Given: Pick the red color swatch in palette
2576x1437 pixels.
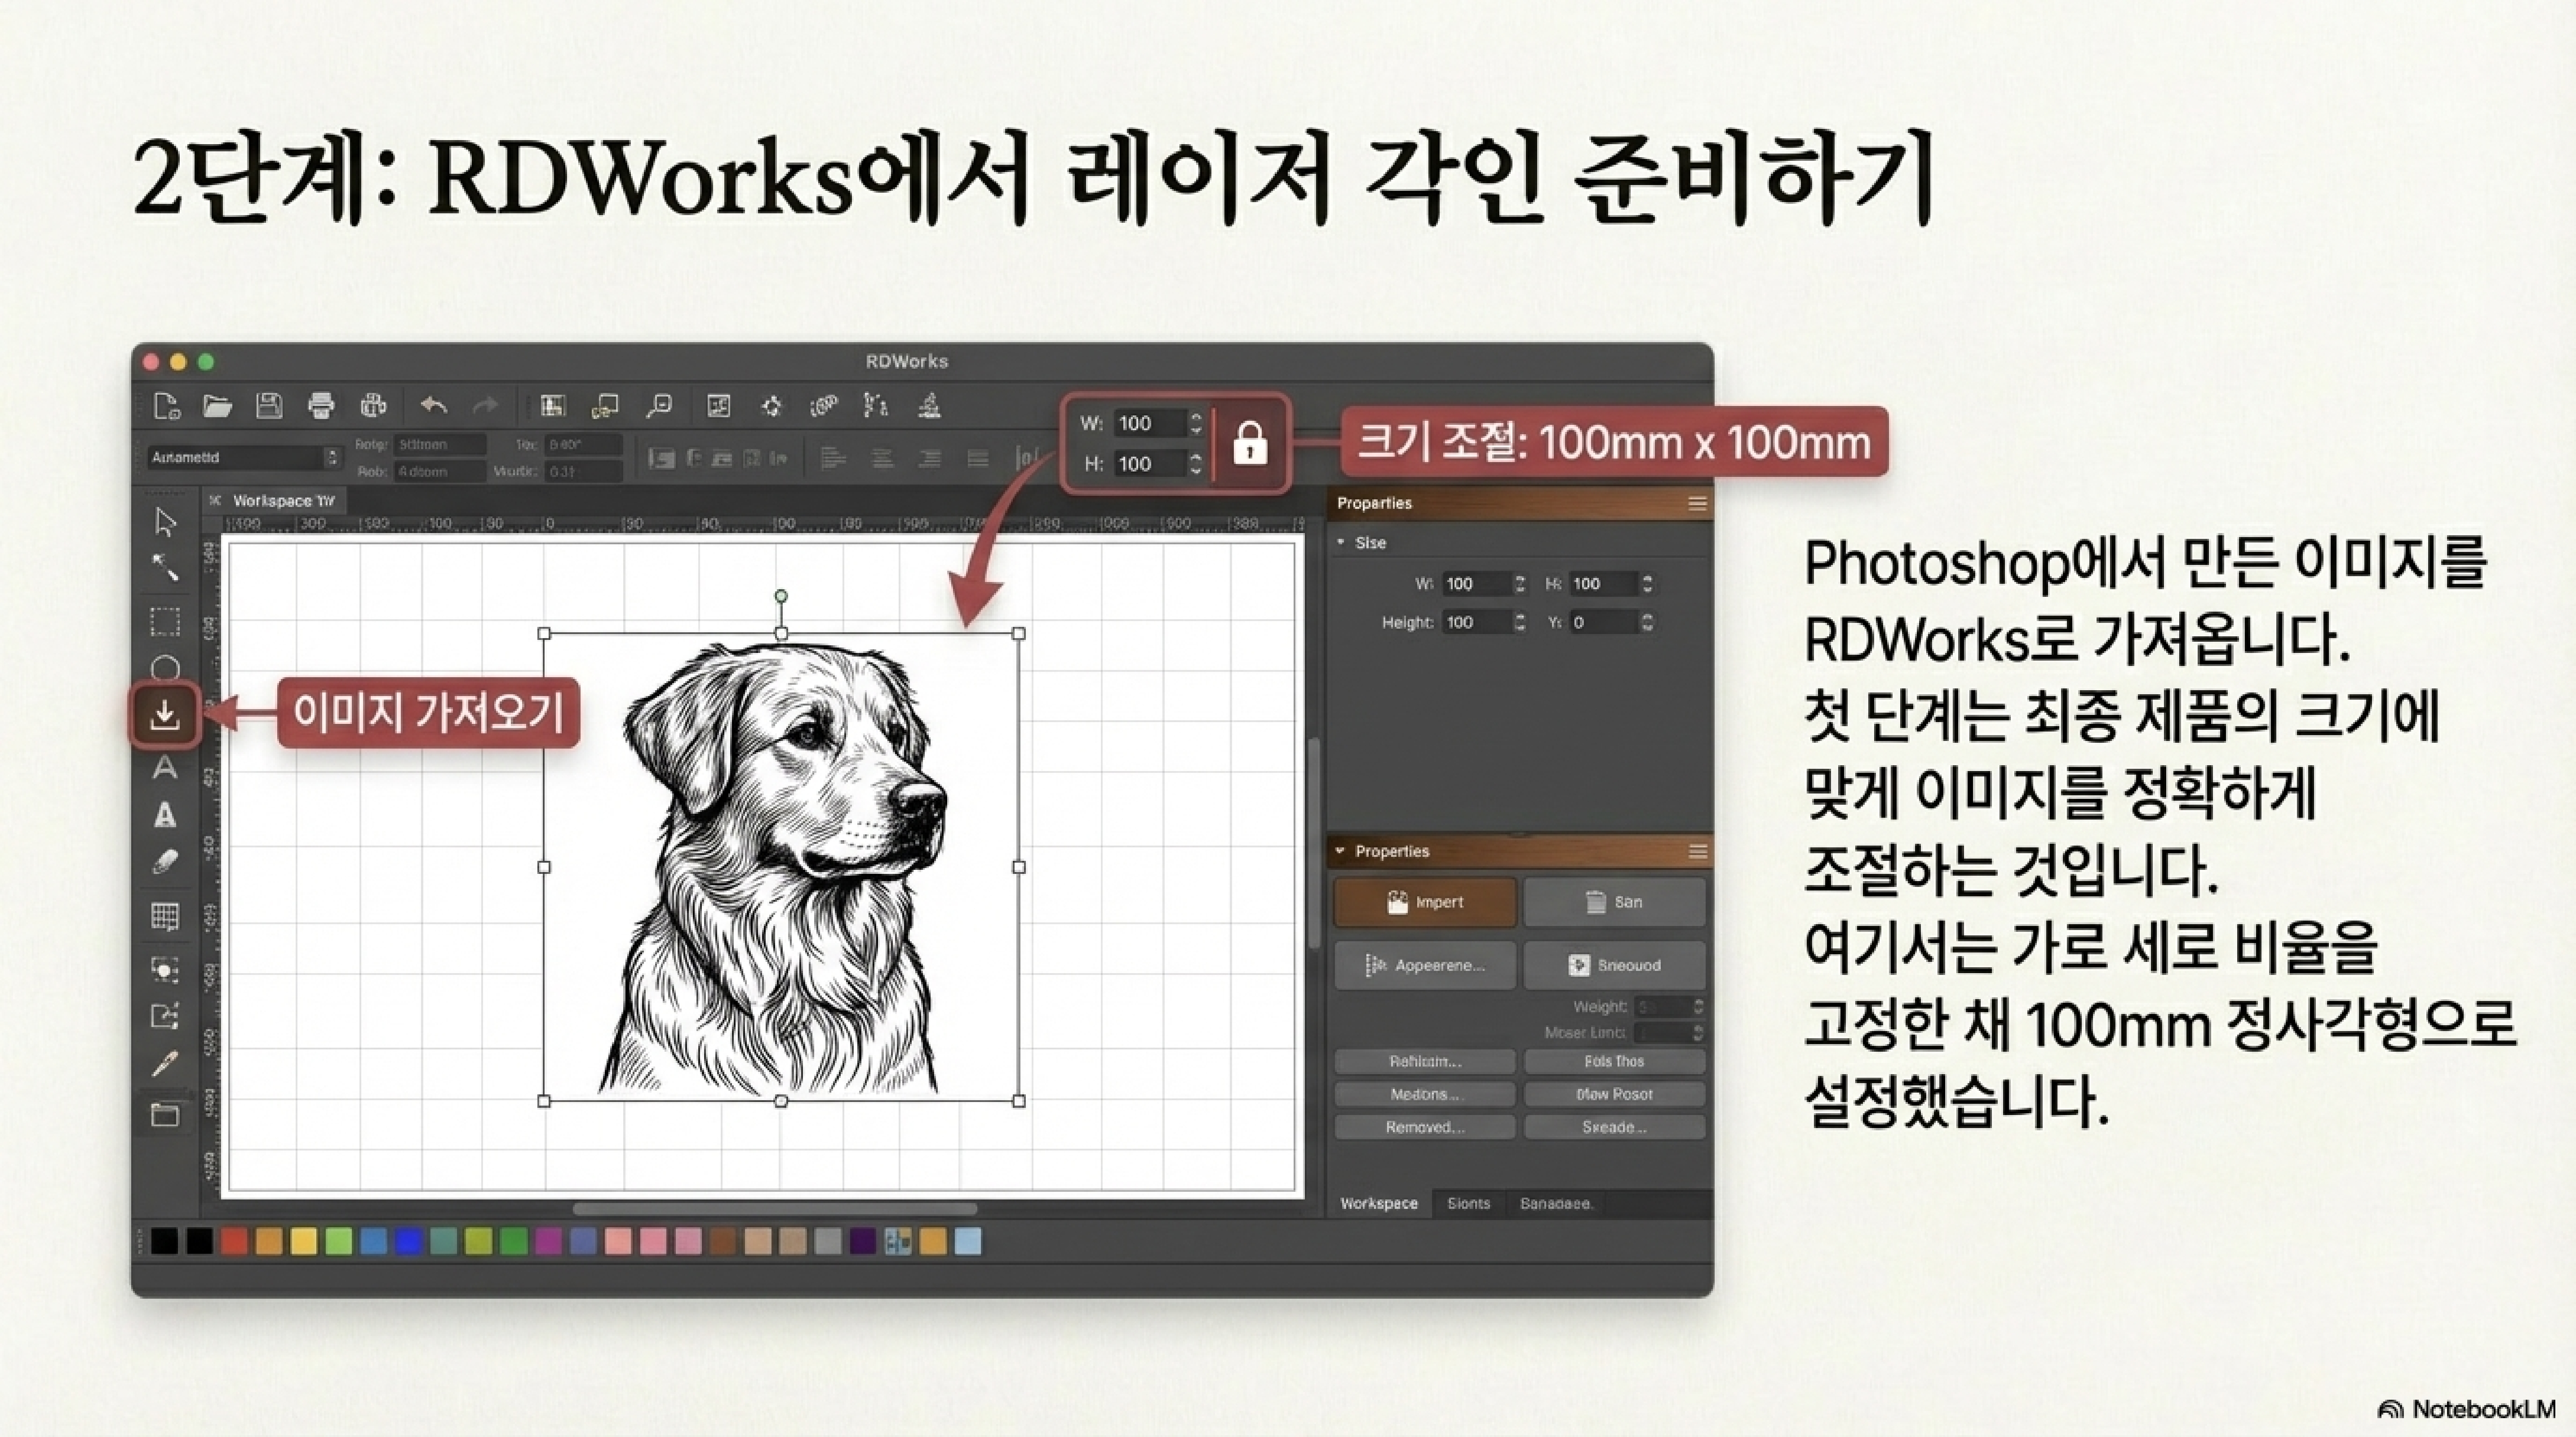Looking at the screenshot, I should [x=234, y=1241].
